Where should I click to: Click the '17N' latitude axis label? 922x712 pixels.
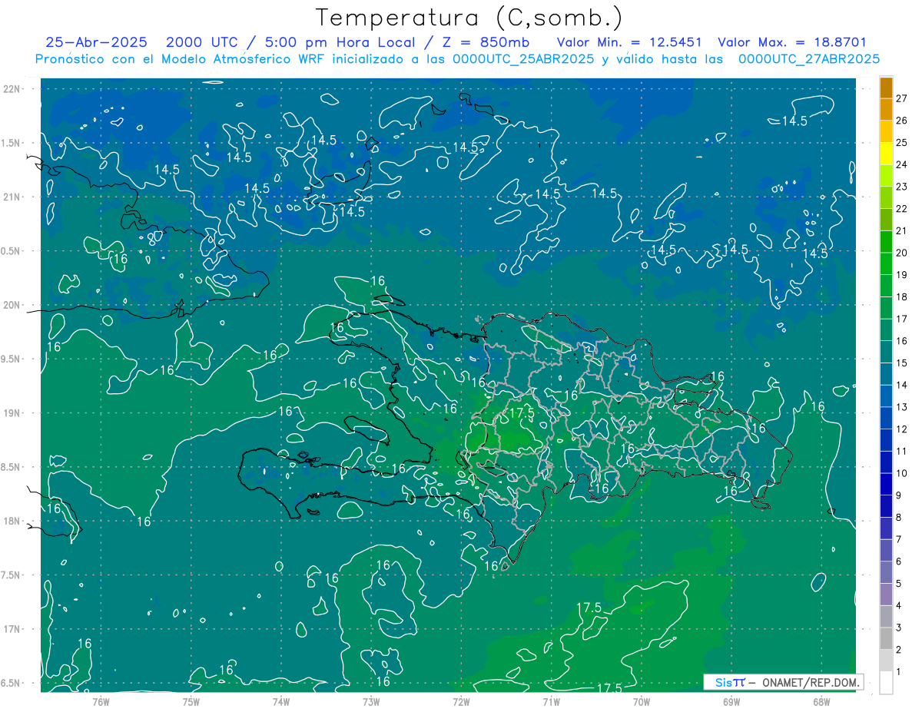[12, 629]
